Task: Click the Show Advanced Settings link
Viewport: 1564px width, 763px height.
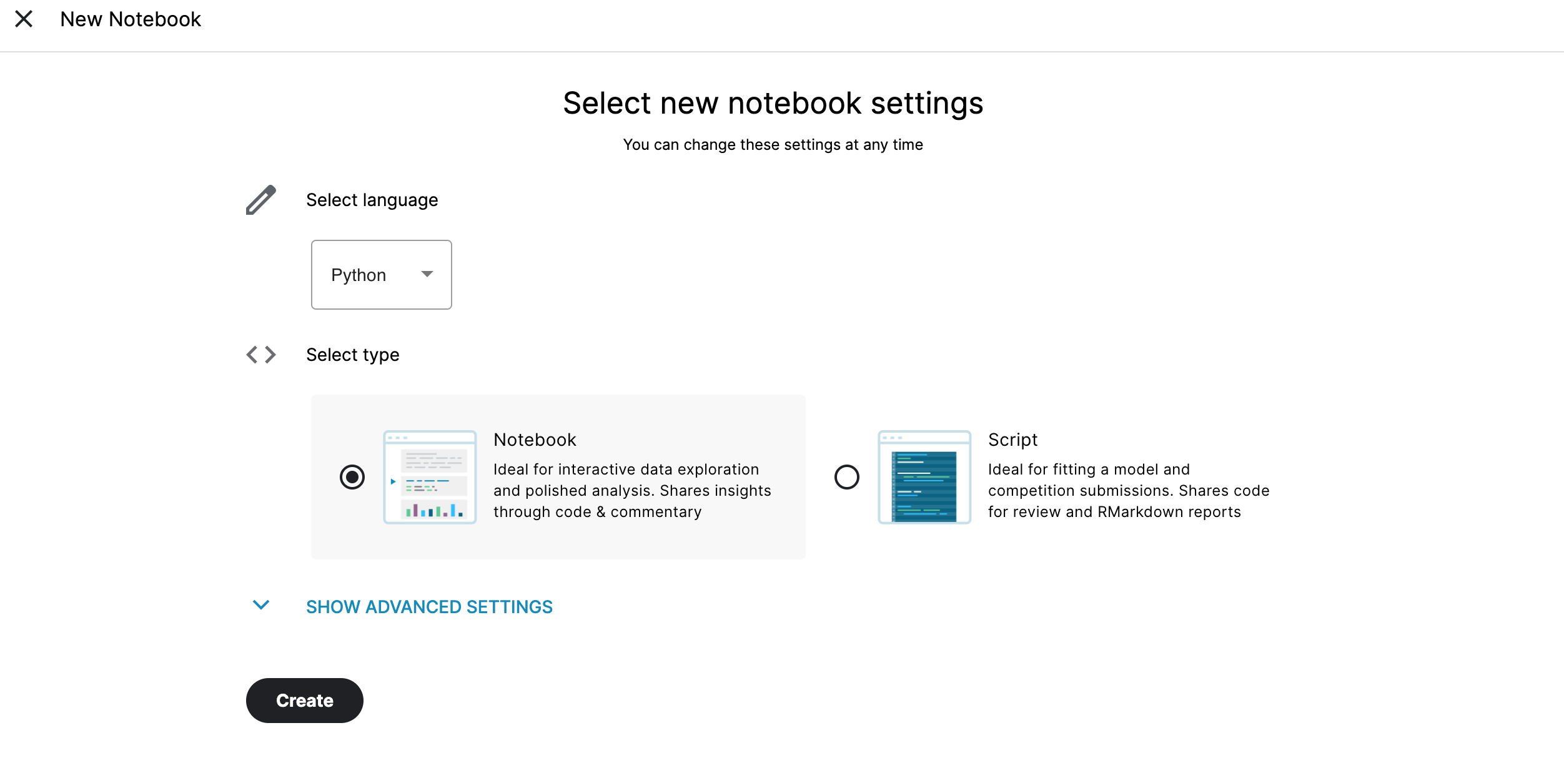Action: [429, 607]
